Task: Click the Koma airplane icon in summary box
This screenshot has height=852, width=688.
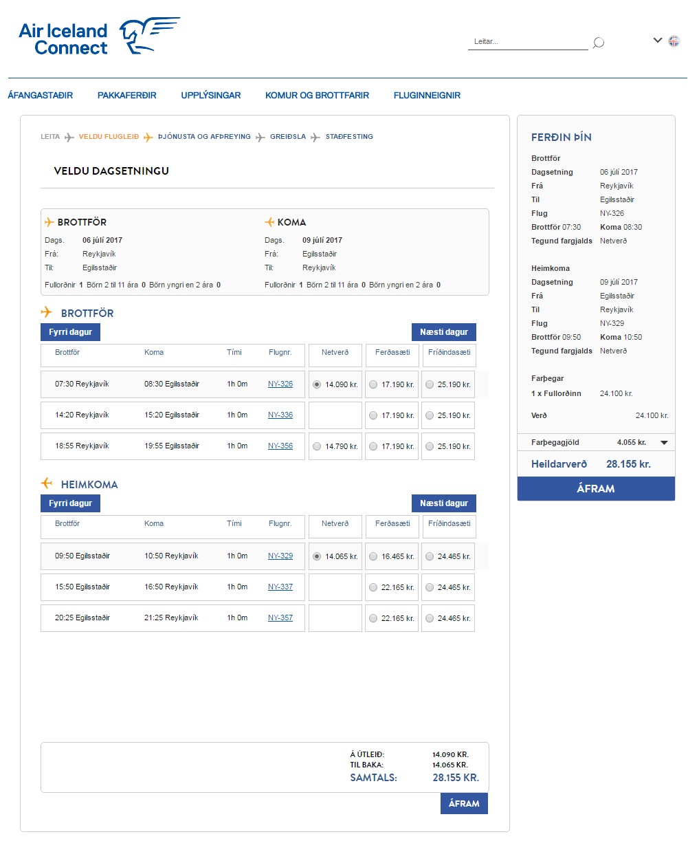Action: (269, 222)
